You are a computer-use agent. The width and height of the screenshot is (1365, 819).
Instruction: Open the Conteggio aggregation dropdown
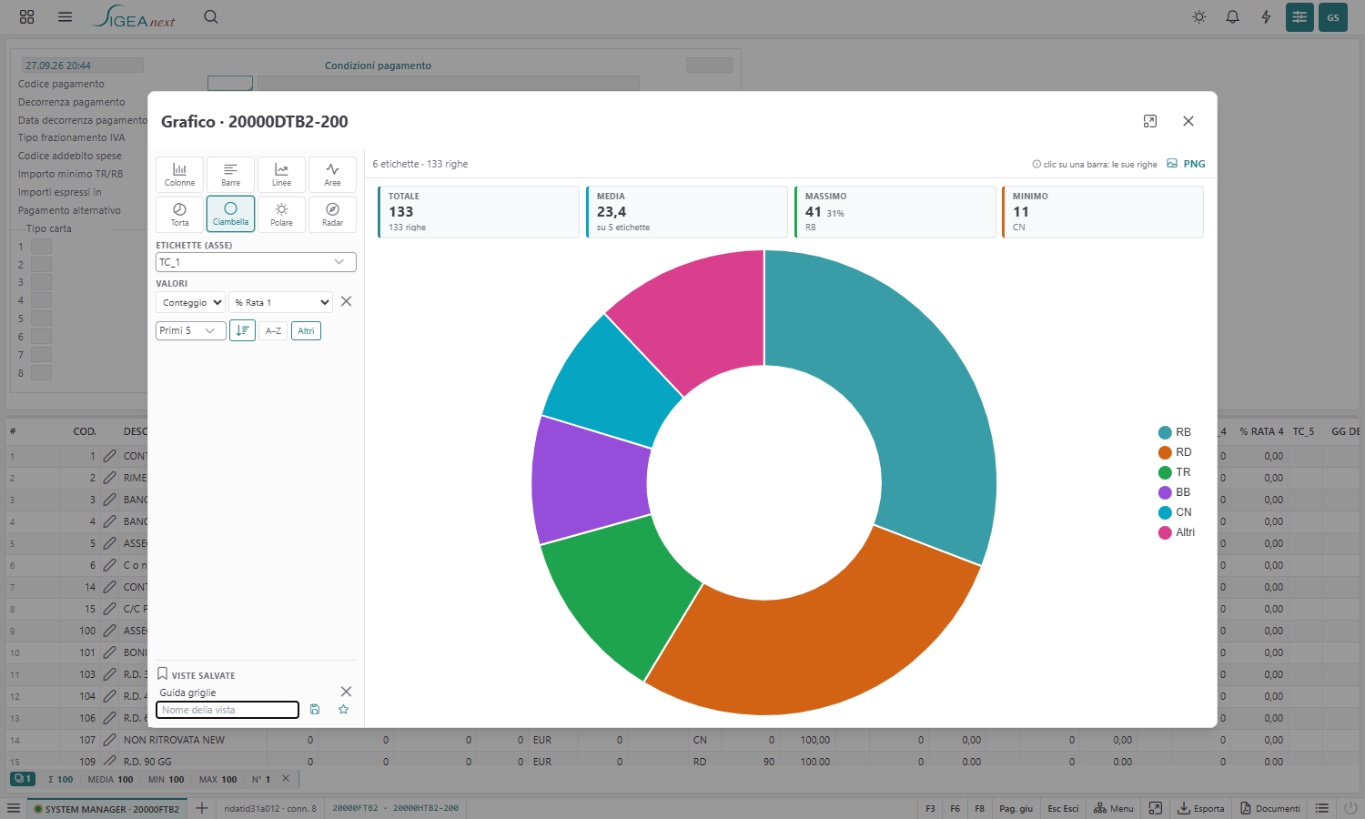(x=191, y=302)
